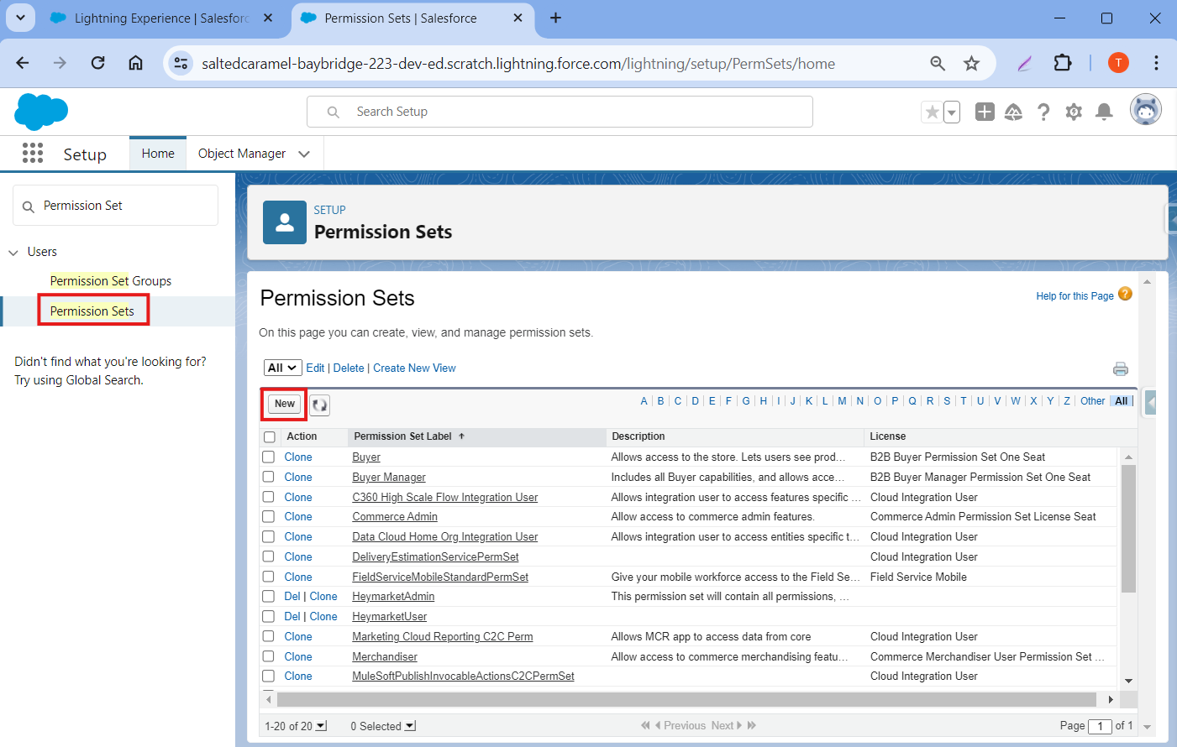Click the favorites star icon
Viewport: 1177px width, 747px height.
(932, 112)
